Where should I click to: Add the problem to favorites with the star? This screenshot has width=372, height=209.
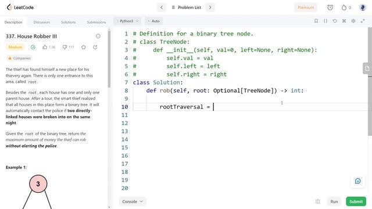point(84,47)
